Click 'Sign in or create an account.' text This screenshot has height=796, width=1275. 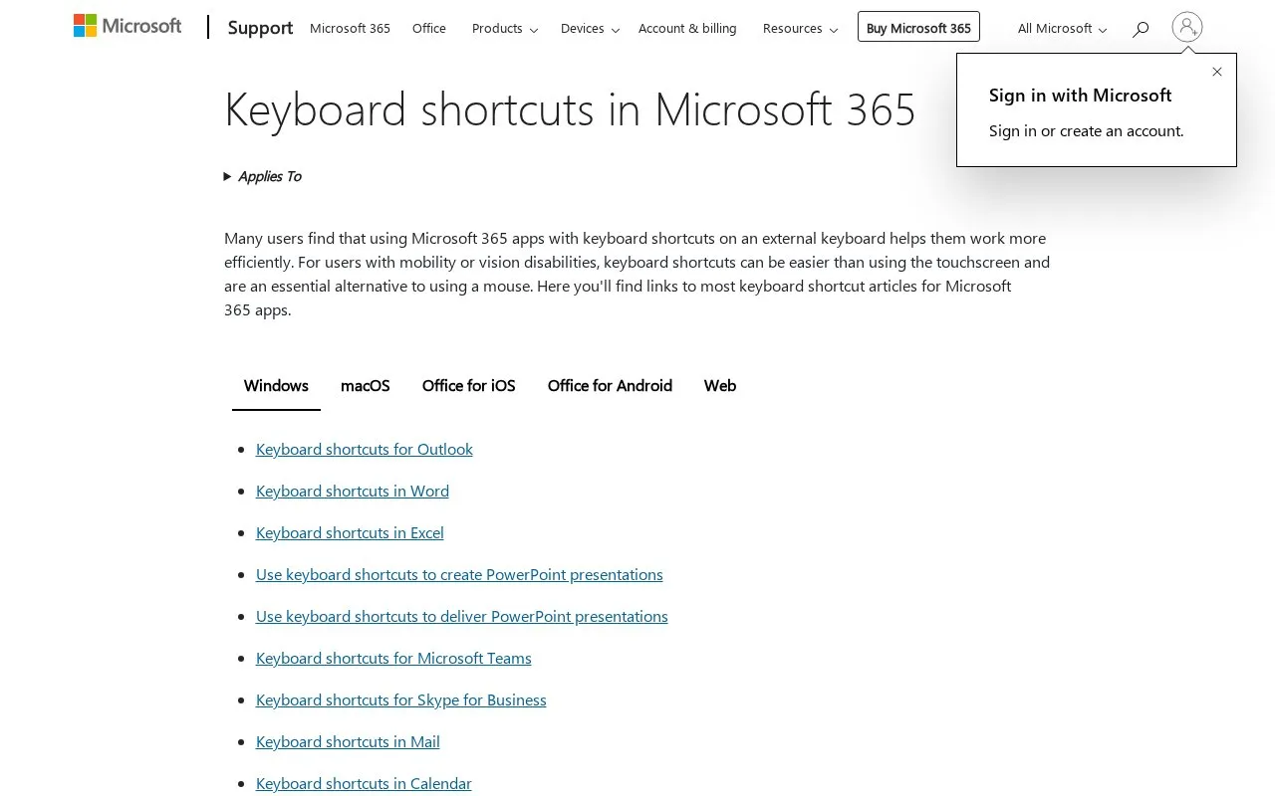point(1087,130)
